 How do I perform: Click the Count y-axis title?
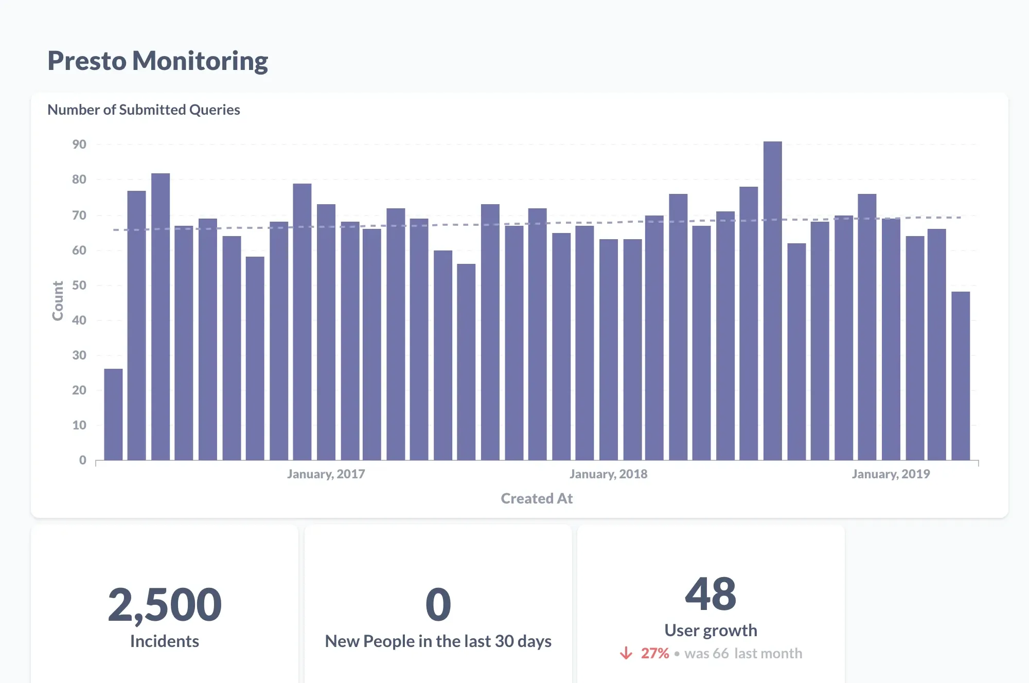[58, 300]
